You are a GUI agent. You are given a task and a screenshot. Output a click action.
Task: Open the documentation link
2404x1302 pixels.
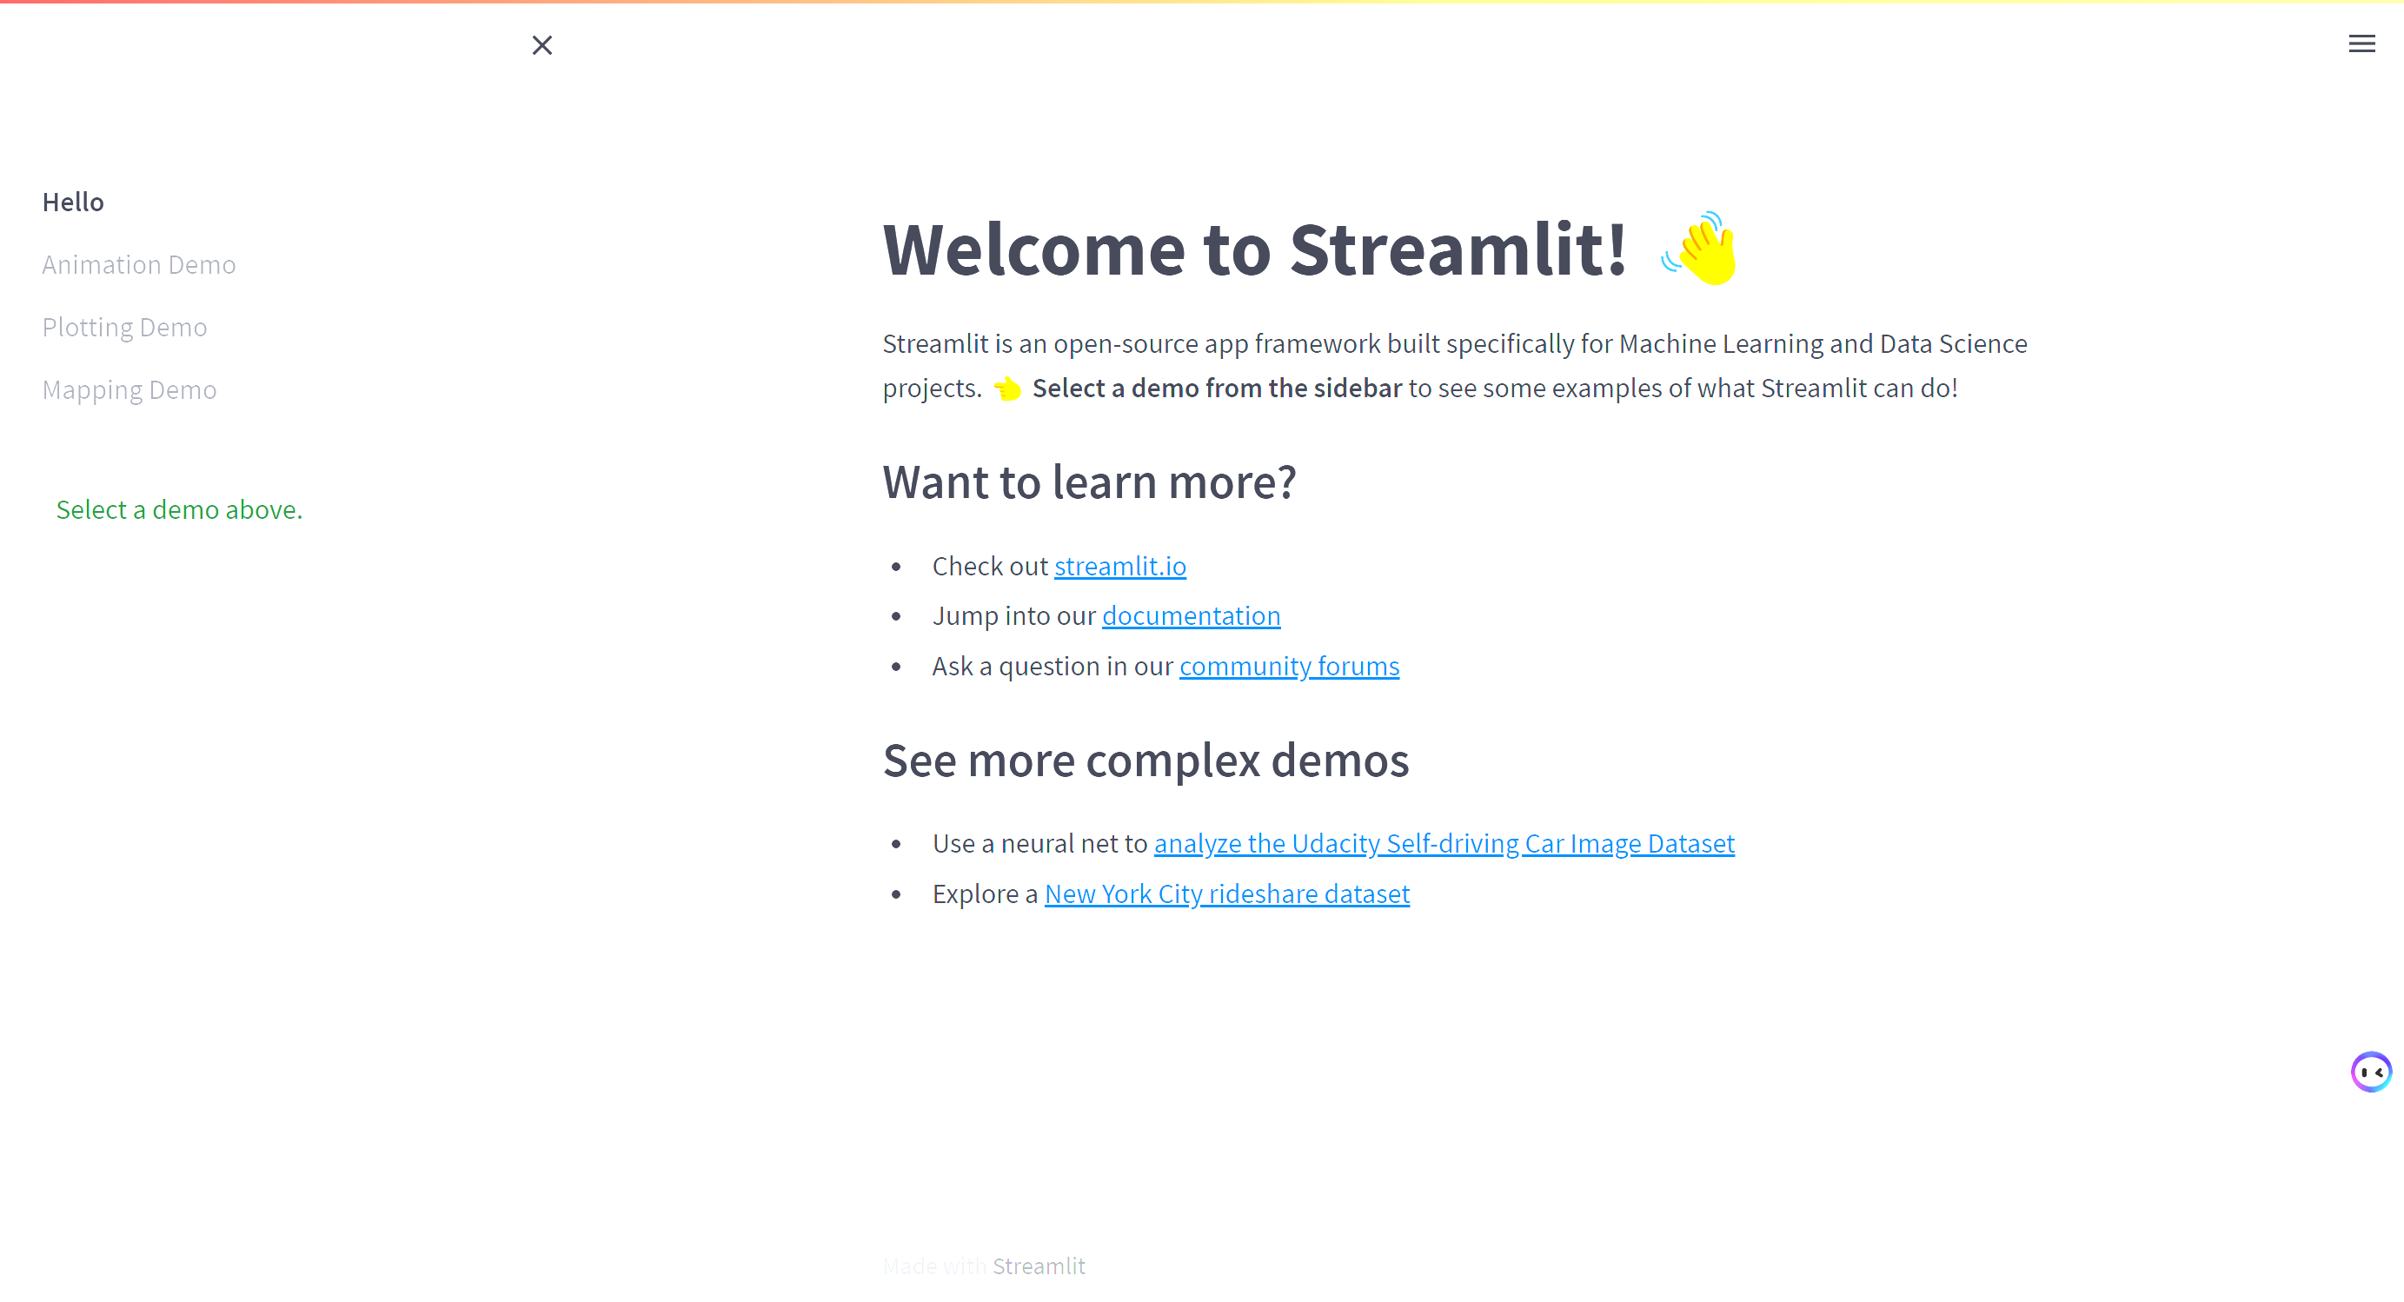coord(1191,615)
